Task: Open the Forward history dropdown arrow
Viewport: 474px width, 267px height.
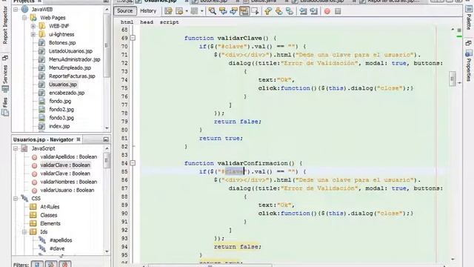Action: (202, 11)
